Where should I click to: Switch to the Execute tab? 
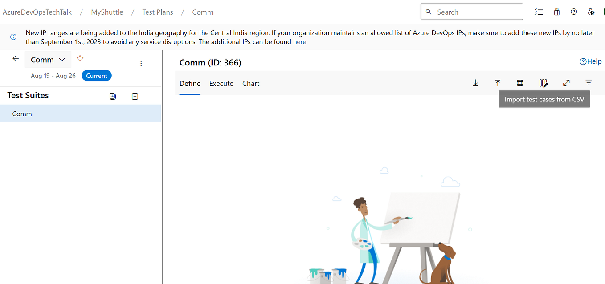[221, 83]
